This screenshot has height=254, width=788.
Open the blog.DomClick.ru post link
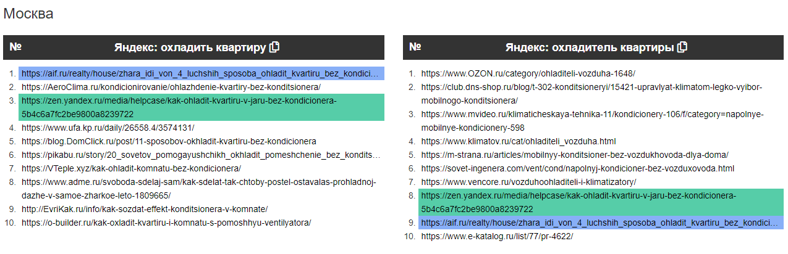[169, 141]
